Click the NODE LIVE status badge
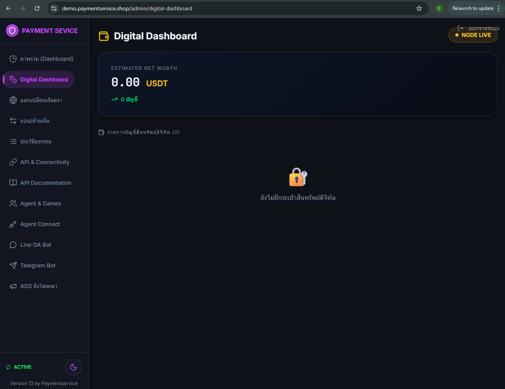This screenshot has height=389, width=505. (473, 35)
